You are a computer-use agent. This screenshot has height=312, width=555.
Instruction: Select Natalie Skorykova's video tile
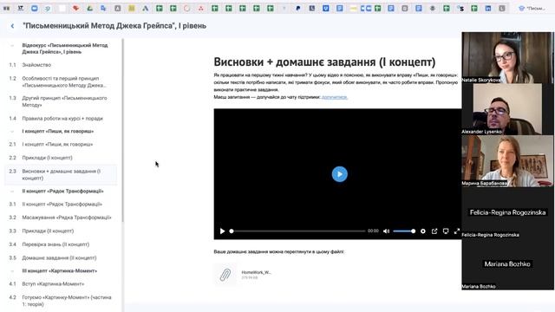507,58
